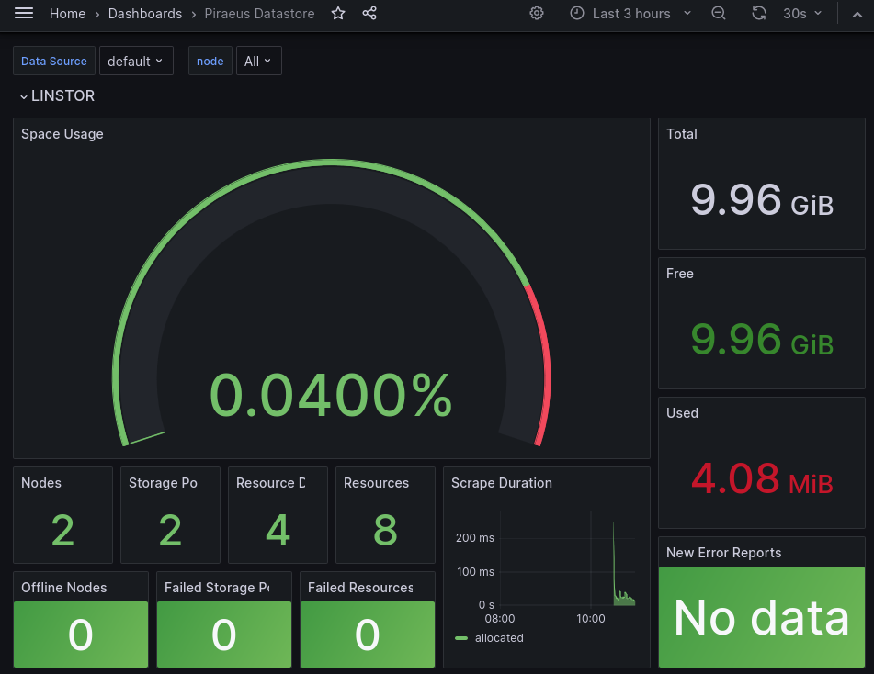Click the share dashboard icon
The width and height of the screenshot is (874, 674).
point(369,14)
